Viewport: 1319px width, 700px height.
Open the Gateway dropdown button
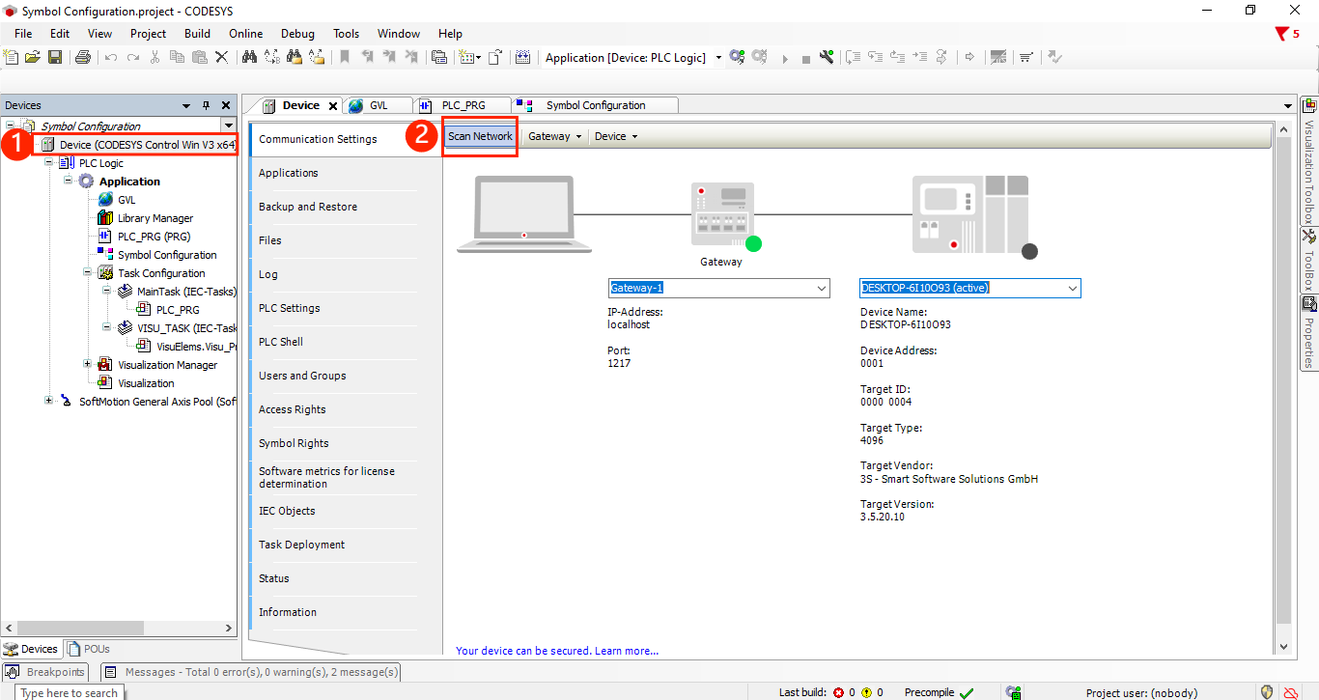(555, 137)
